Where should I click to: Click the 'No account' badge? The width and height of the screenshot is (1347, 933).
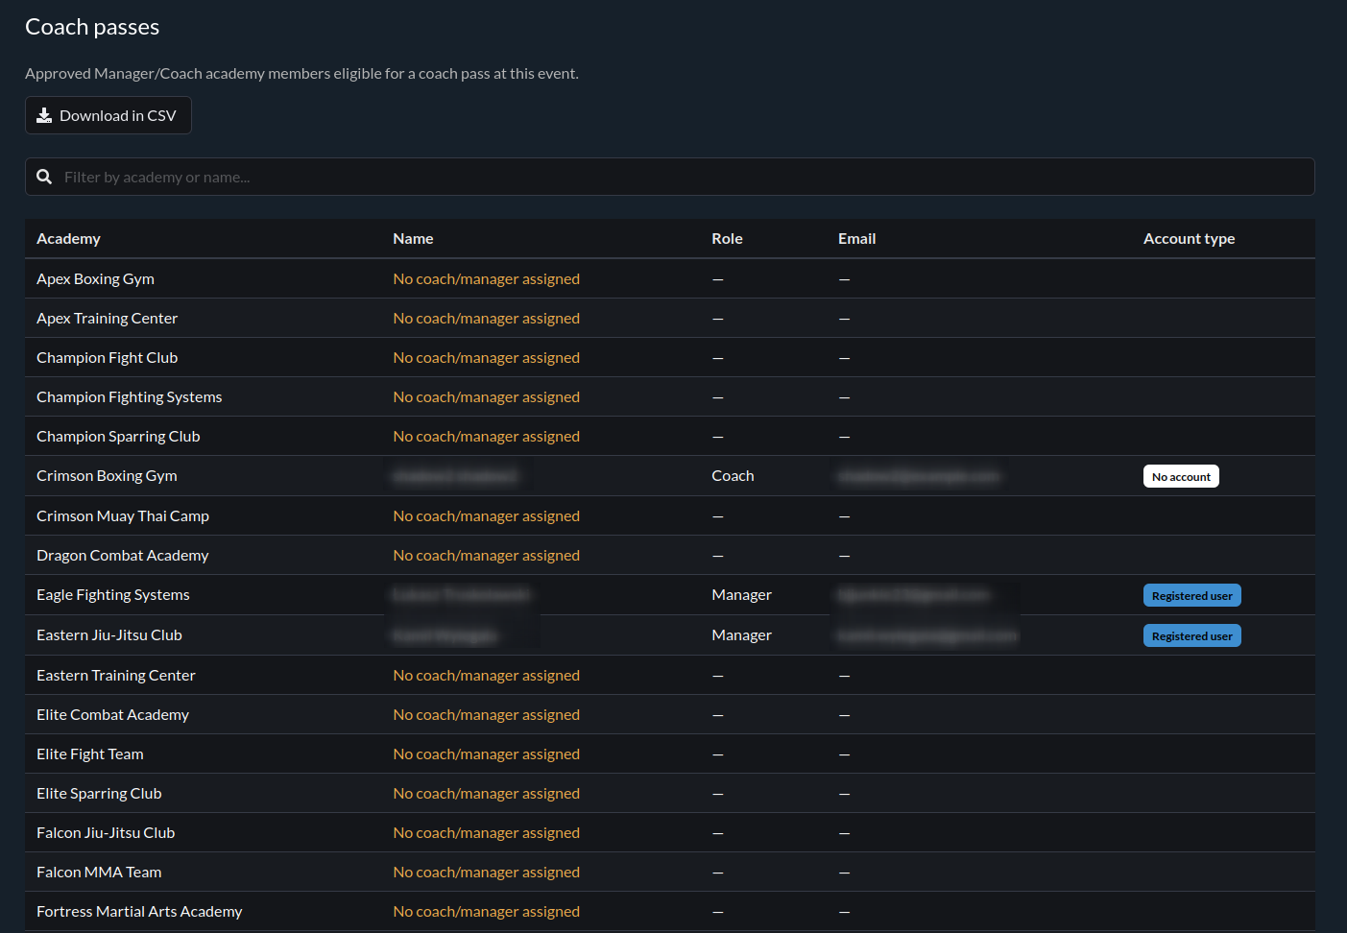pos(1181,477)
